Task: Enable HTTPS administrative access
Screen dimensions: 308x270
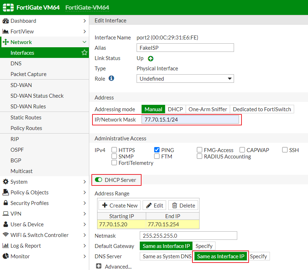Action: point(114,150)
